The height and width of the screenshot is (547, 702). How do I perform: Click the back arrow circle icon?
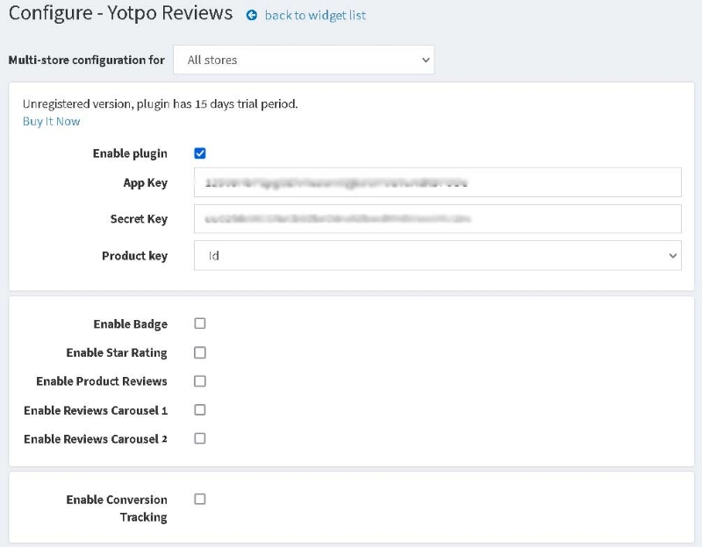252,15
